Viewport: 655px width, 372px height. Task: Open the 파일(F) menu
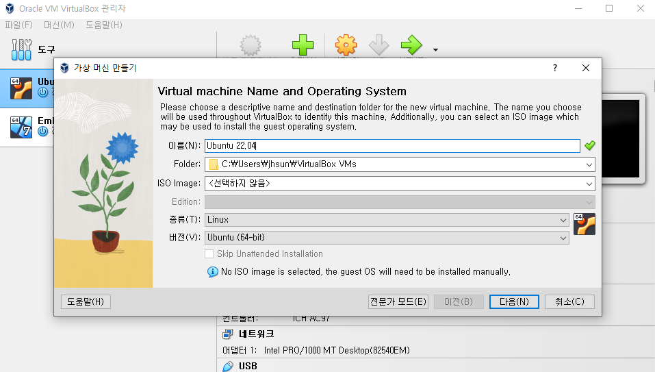[18, 25]
